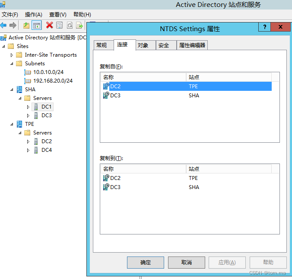Image resolution: width=292 pixels, height=279 pixels.
Task: Expand the Inter-Site Transports node
Action: coord(12,55)
